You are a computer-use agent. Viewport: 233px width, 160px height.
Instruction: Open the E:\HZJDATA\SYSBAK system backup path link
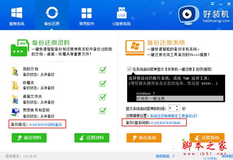pyautogui.click(x=166, y=123)
